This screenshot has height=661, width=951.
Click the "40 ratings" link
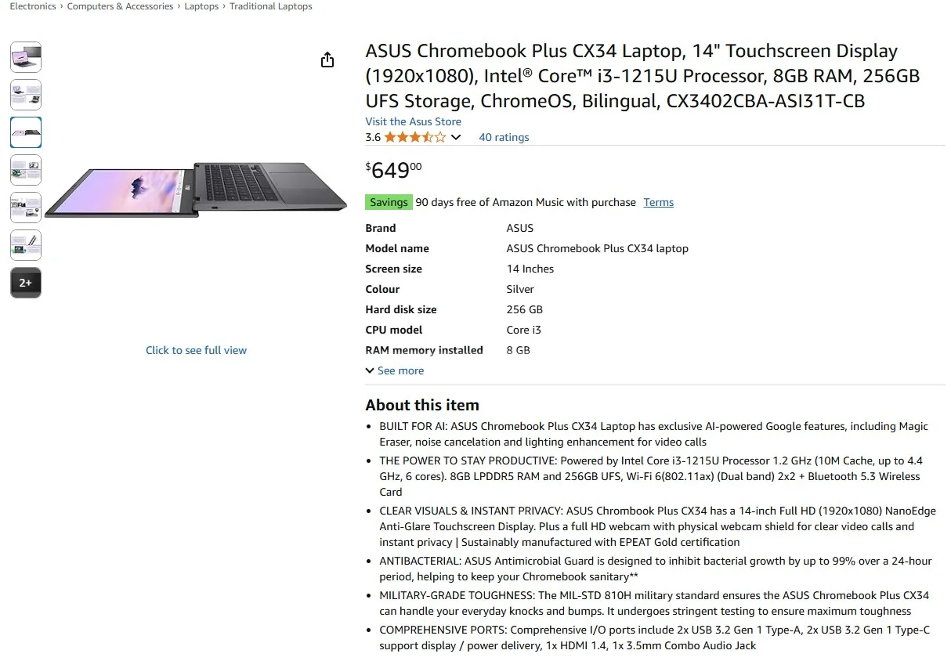point(504,137)
